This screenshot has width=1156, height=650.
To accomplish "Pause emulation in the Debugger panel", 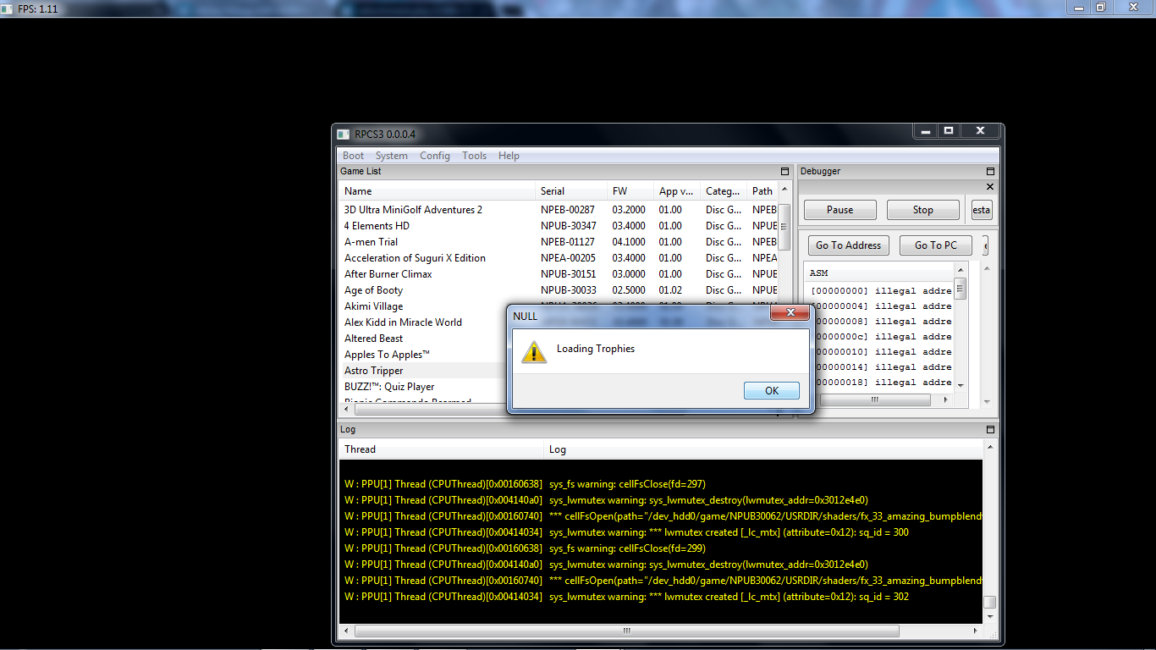I will click(x=839, y=210).
